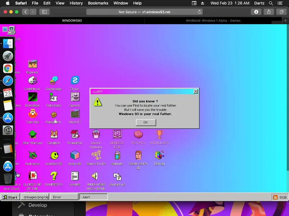Play the Star Wars.avi icon
Image resolution: width=289 pixels, height=216 pixels.
[32, 134]
